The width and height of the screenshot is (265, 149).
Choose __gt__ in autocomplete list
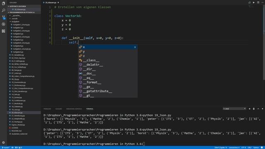tap(108, 96)
